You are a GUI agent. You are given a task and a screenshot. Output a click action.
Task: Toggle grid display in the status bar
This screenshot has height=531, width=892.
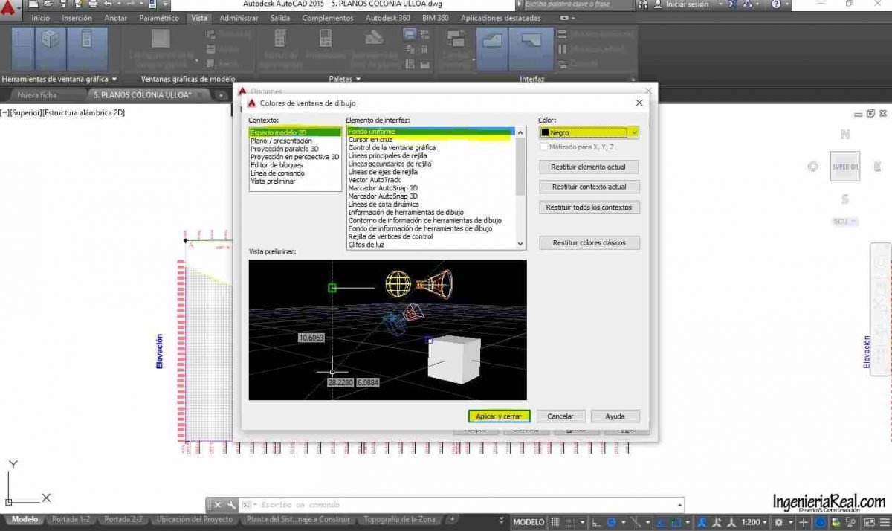[x=555, y=521]
